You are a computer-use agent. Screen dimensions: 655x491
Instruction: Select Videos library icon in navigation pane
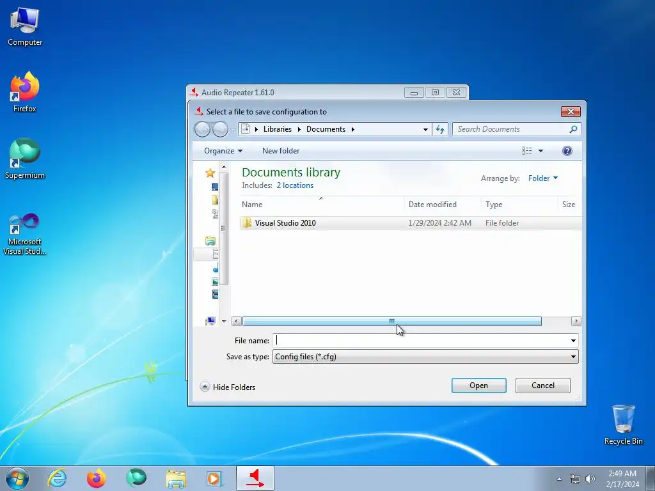[x=215, y=295]
